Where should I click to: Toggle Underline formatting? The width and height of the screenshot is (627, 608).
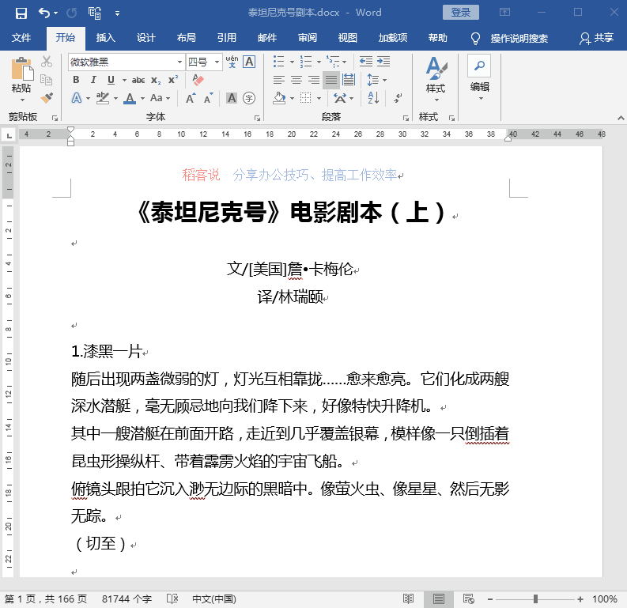pyautogui.click(x=111, y=80)
